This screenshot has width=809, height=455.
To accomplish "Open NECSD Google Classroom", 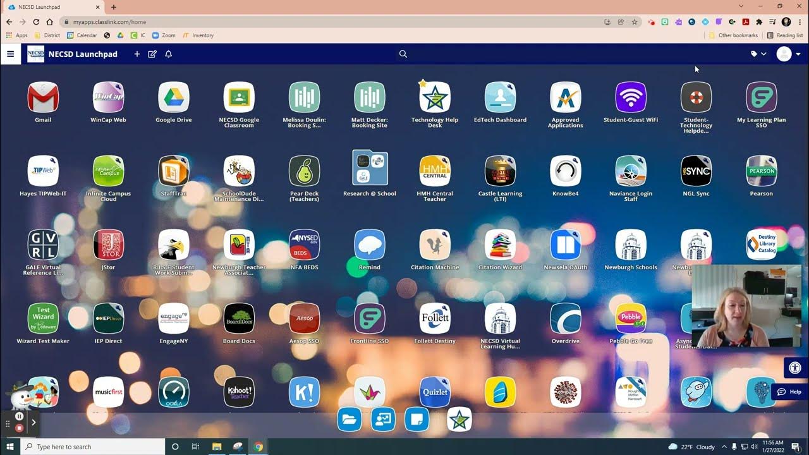I will pos(239,97).
